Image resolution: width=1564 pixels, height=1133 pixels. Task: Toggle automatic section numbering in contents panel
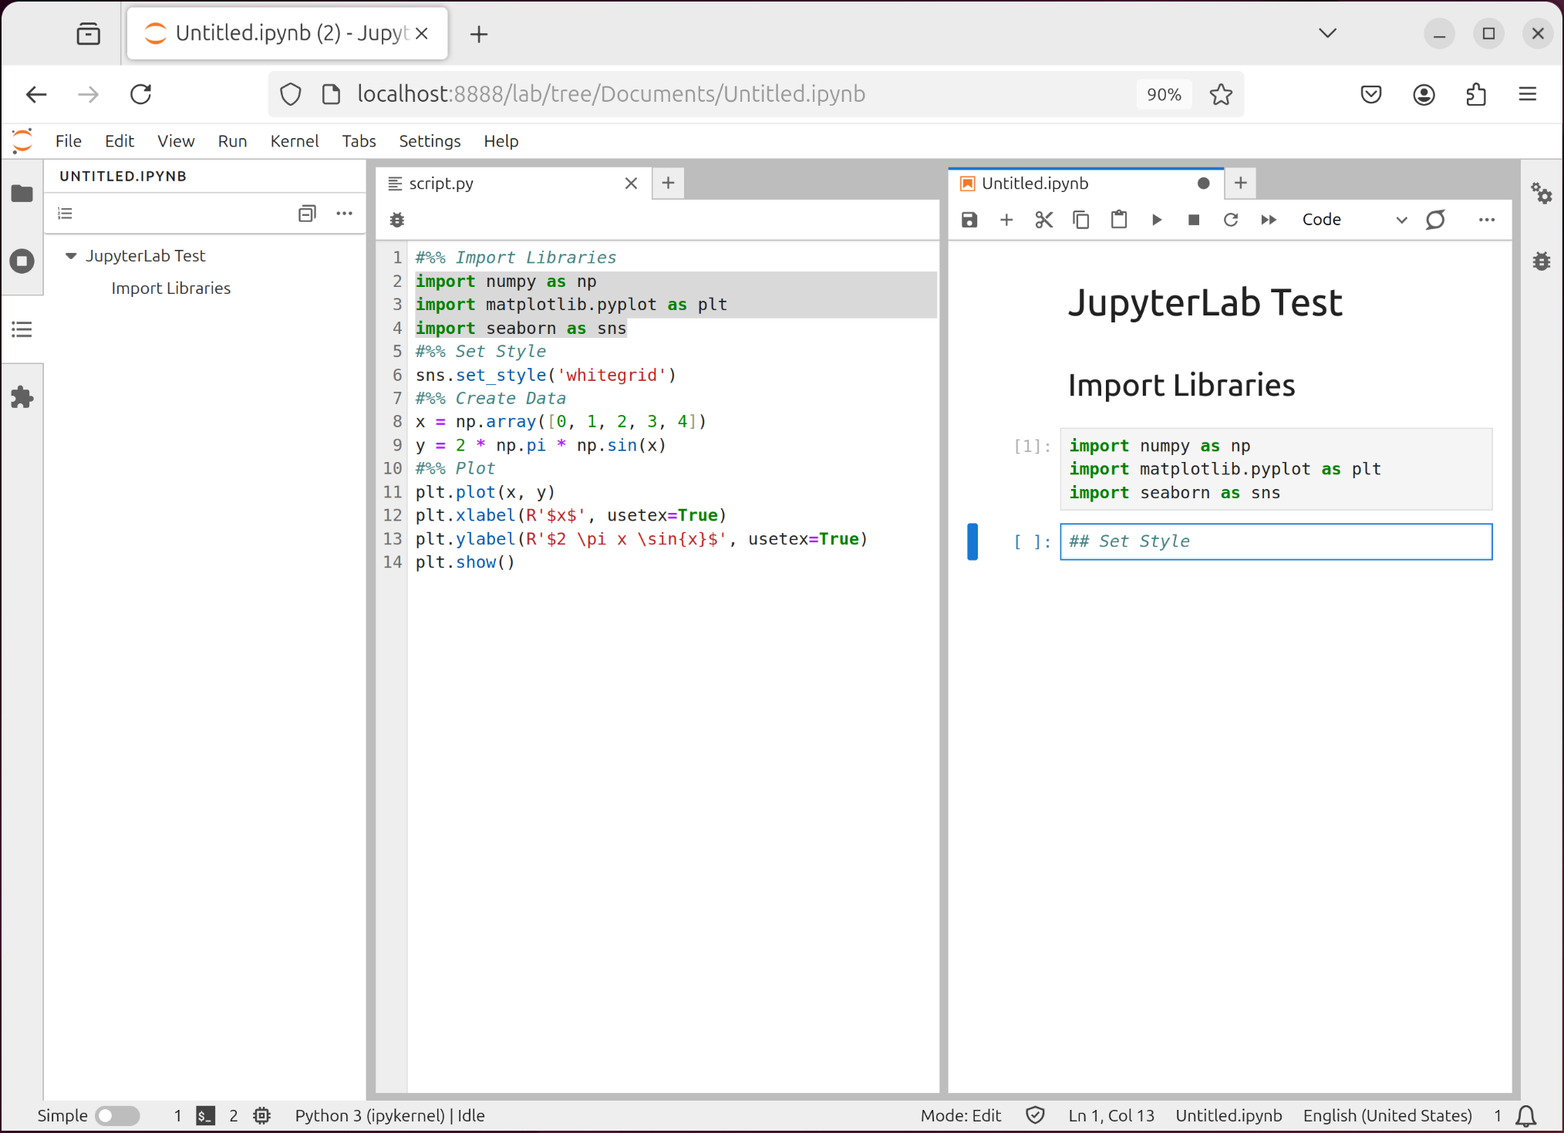66,214
